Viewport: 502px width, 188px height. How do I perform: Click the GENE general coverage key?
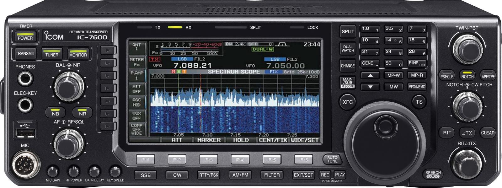coord(370,64)
